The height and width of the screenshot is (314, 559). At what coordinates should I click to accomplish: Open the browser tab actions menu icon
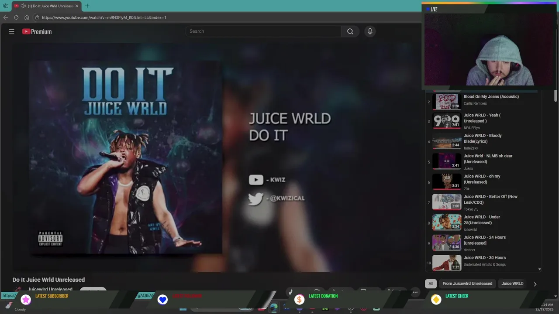[x=6, y=6]
